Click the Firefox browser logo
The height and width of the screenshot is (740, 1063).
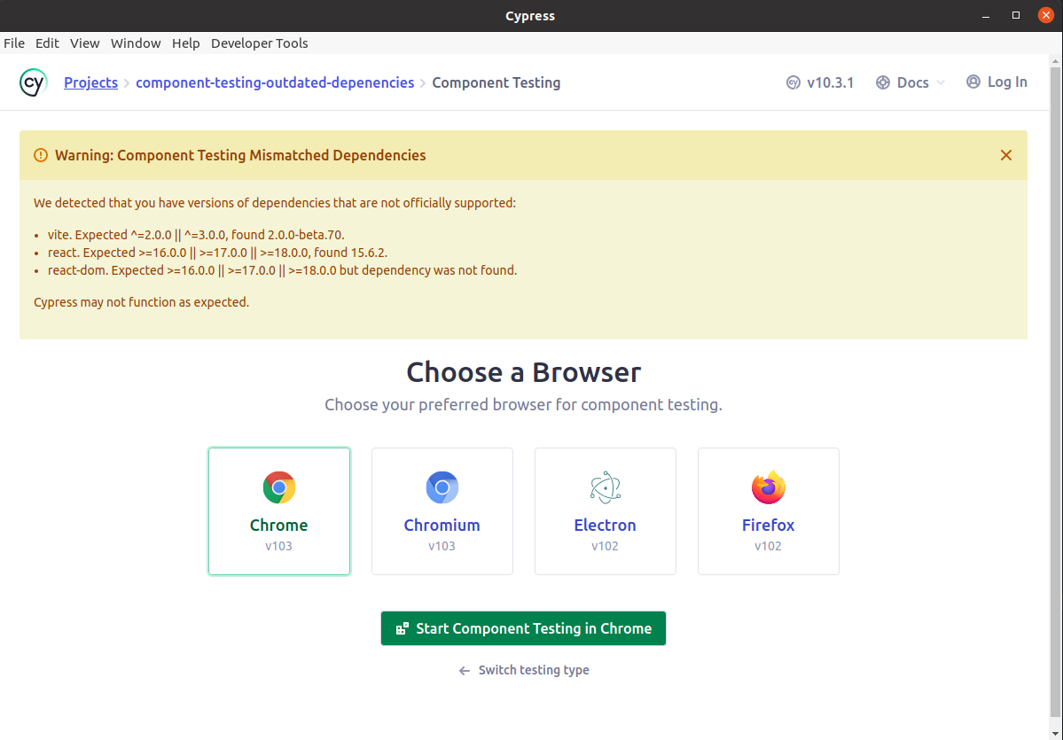(x=768, y=487)
